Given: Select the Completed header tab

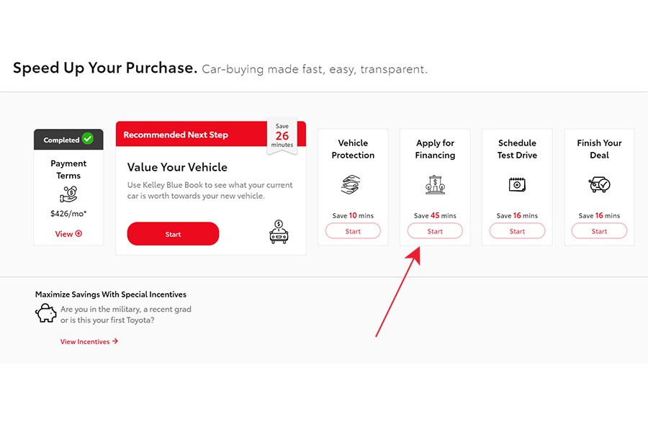Looking at the screenshot, I should 68,139.
